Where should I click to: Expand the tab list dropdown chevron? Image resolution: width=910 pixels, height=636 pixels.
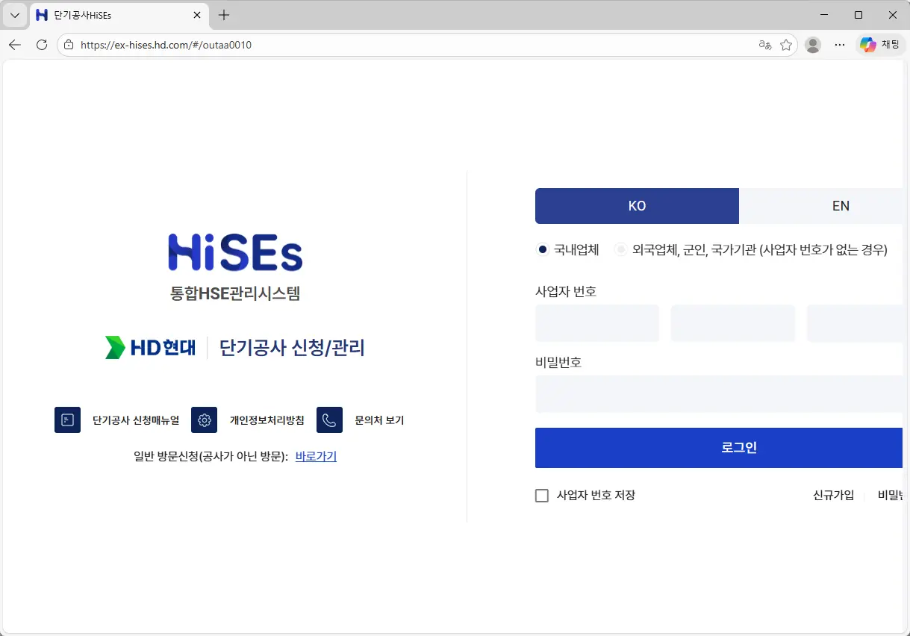[15, 15]
